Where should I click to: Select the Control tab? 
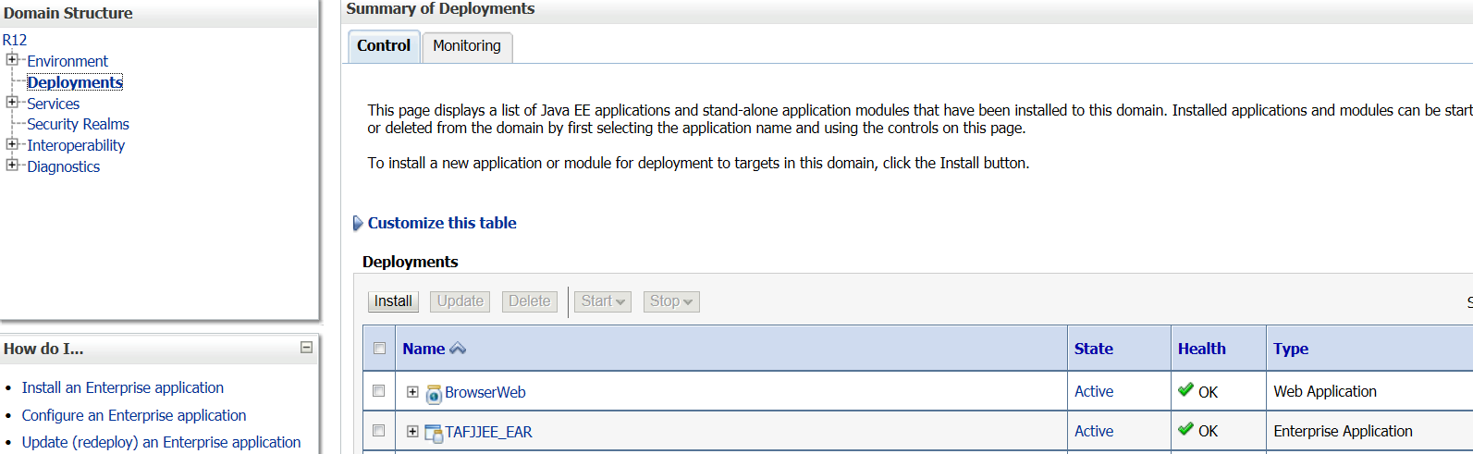(383, 46)
